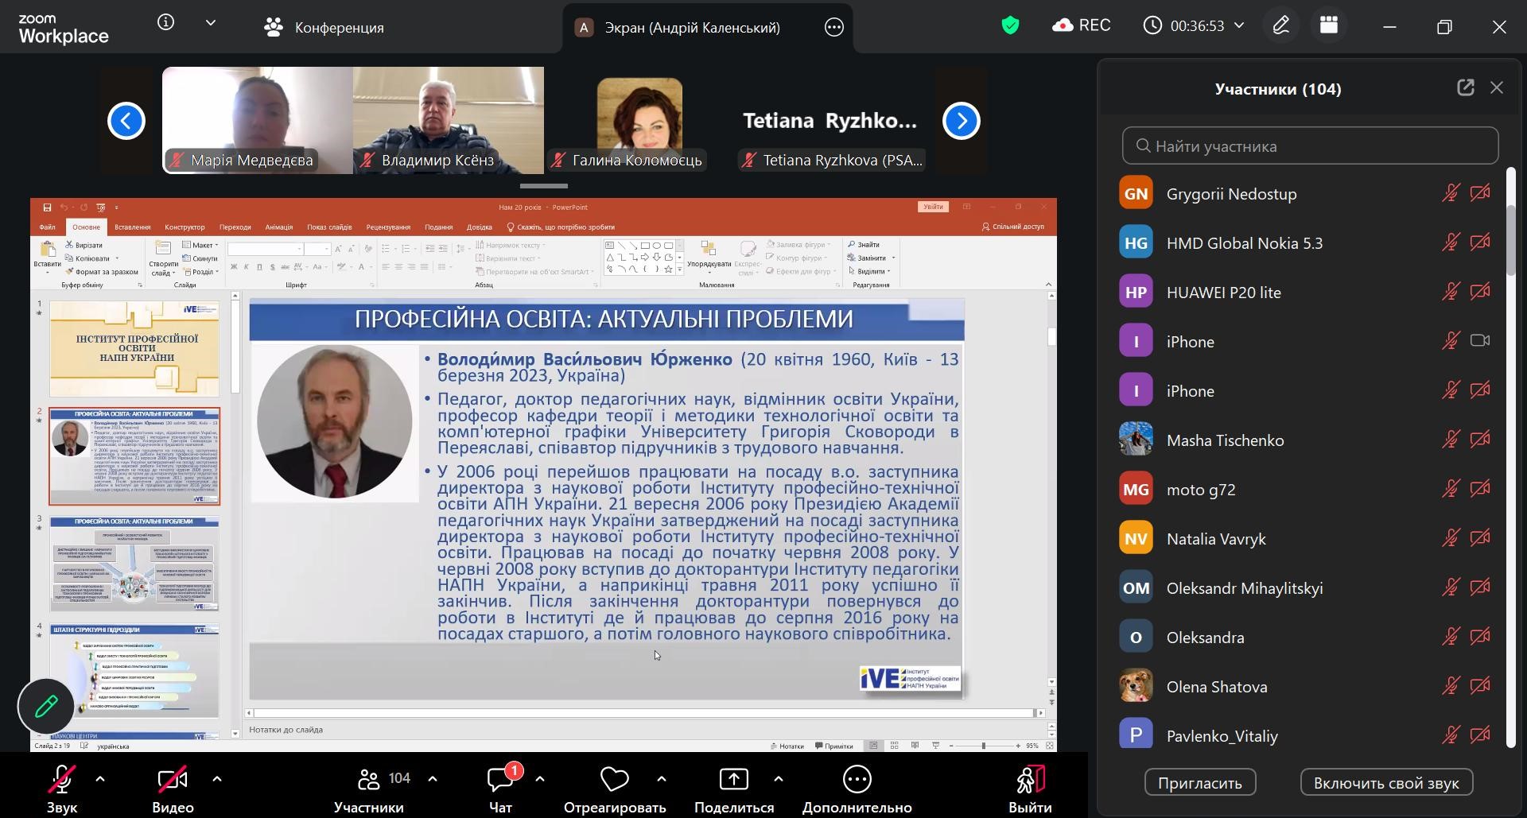The image size is (1527, 818).
Task: Pop out the participants panel
Action: point(1465,88)
